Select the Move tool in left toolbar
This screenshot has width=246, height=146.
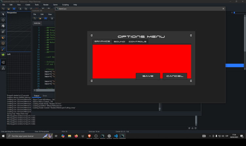point(3,20)
